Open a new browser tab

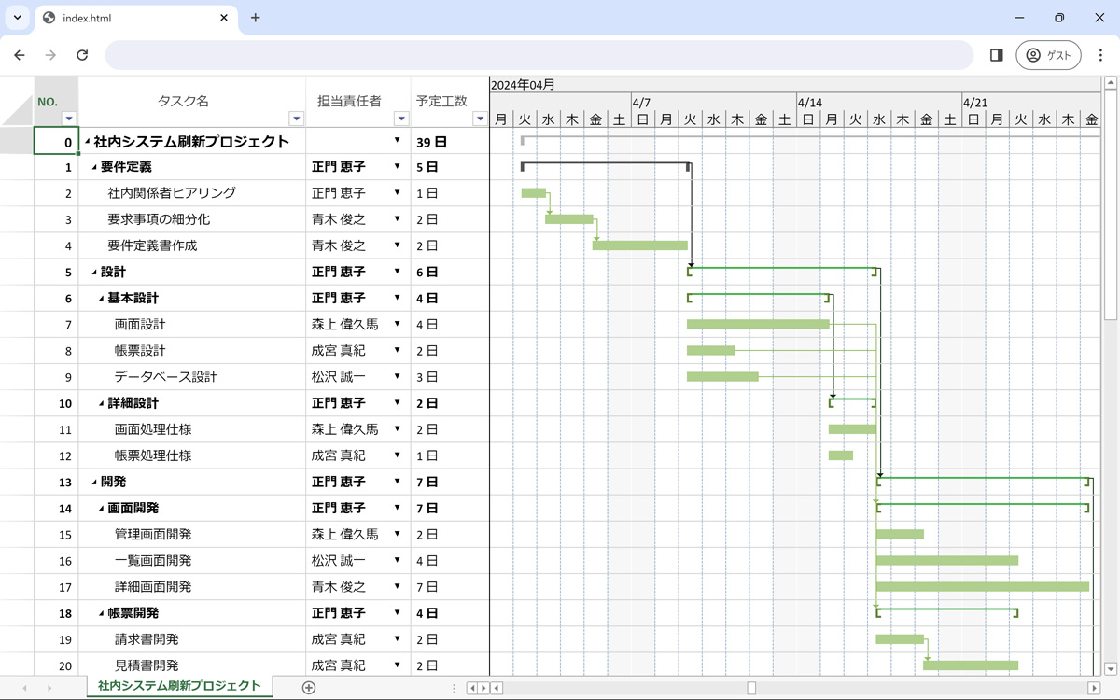tap(255, 17)
